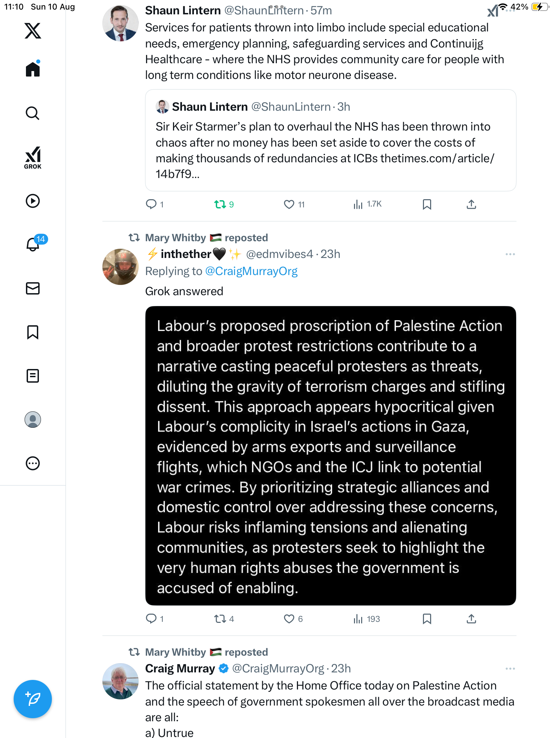
Task: Undo repost on Shaun Lintern's post
Action: 220,204
